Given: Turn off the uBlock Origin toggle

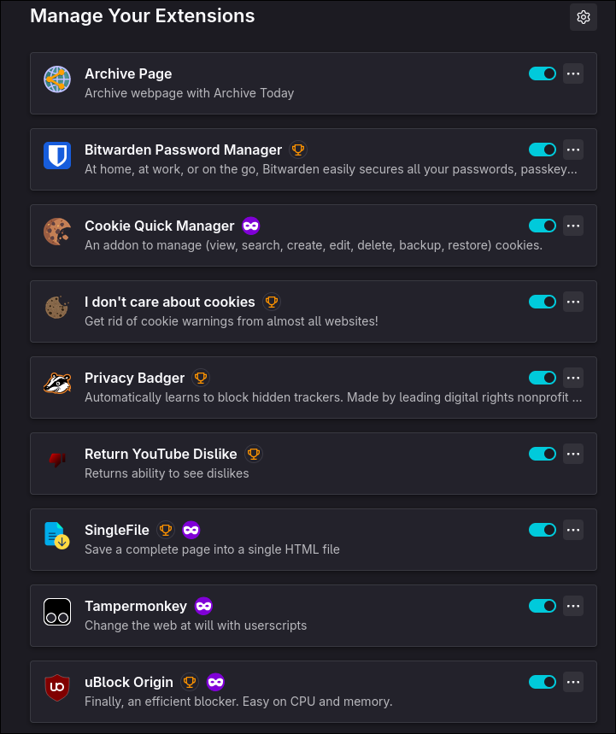Looking at the screenshot, I should click(542, 682).
